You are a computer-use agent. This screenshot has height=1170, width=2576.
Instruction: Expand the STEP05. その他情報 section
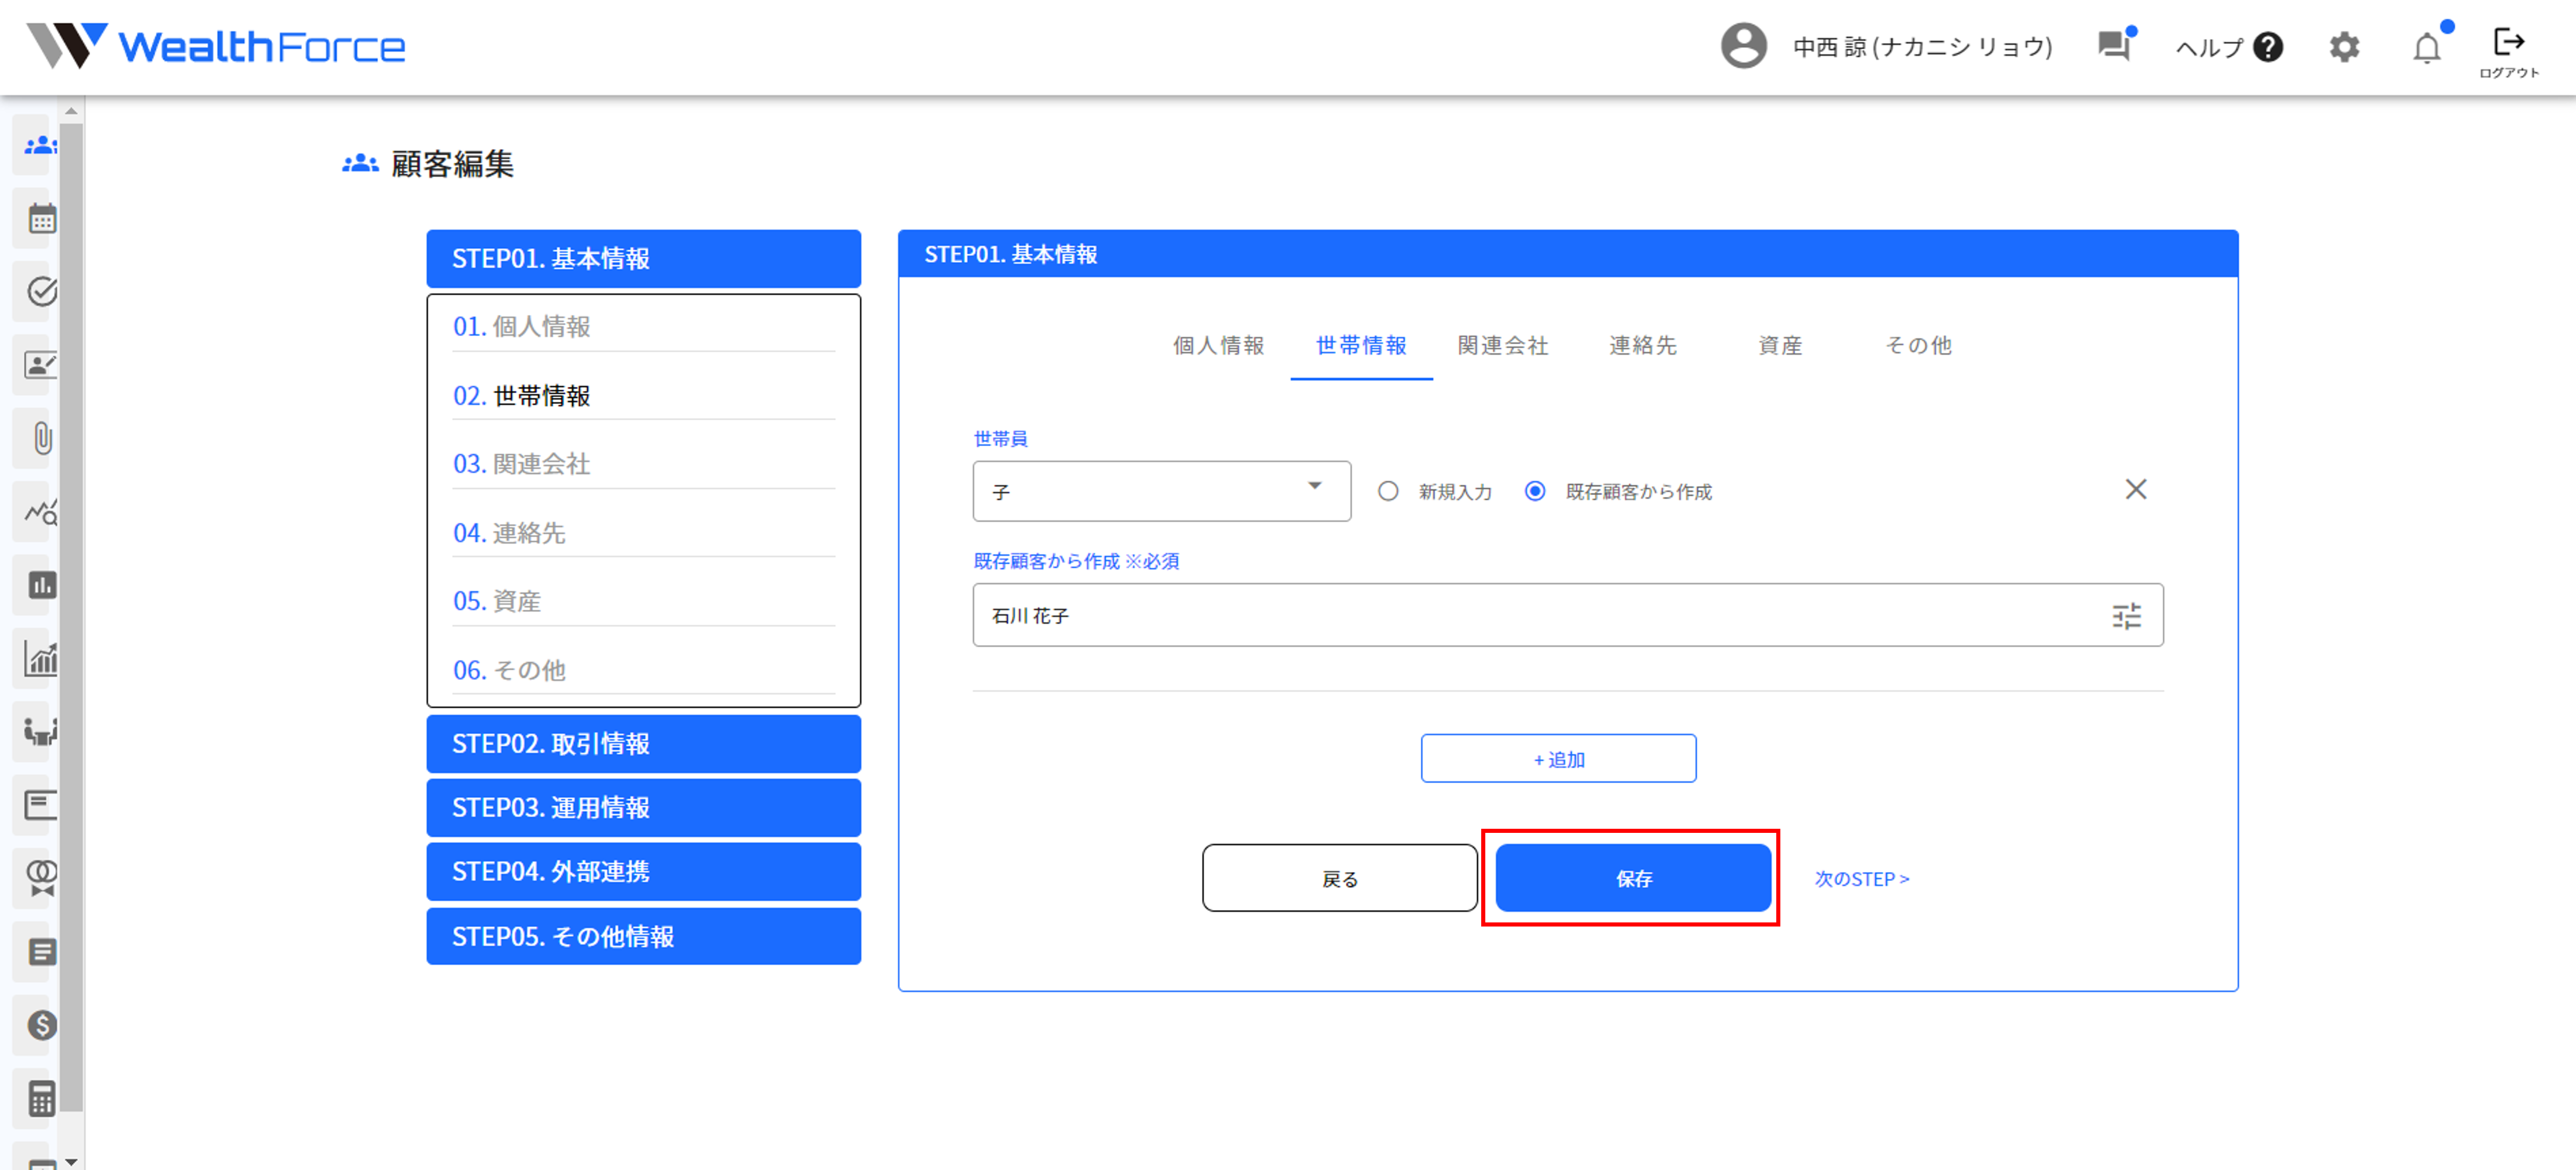[x=643, y=936]
